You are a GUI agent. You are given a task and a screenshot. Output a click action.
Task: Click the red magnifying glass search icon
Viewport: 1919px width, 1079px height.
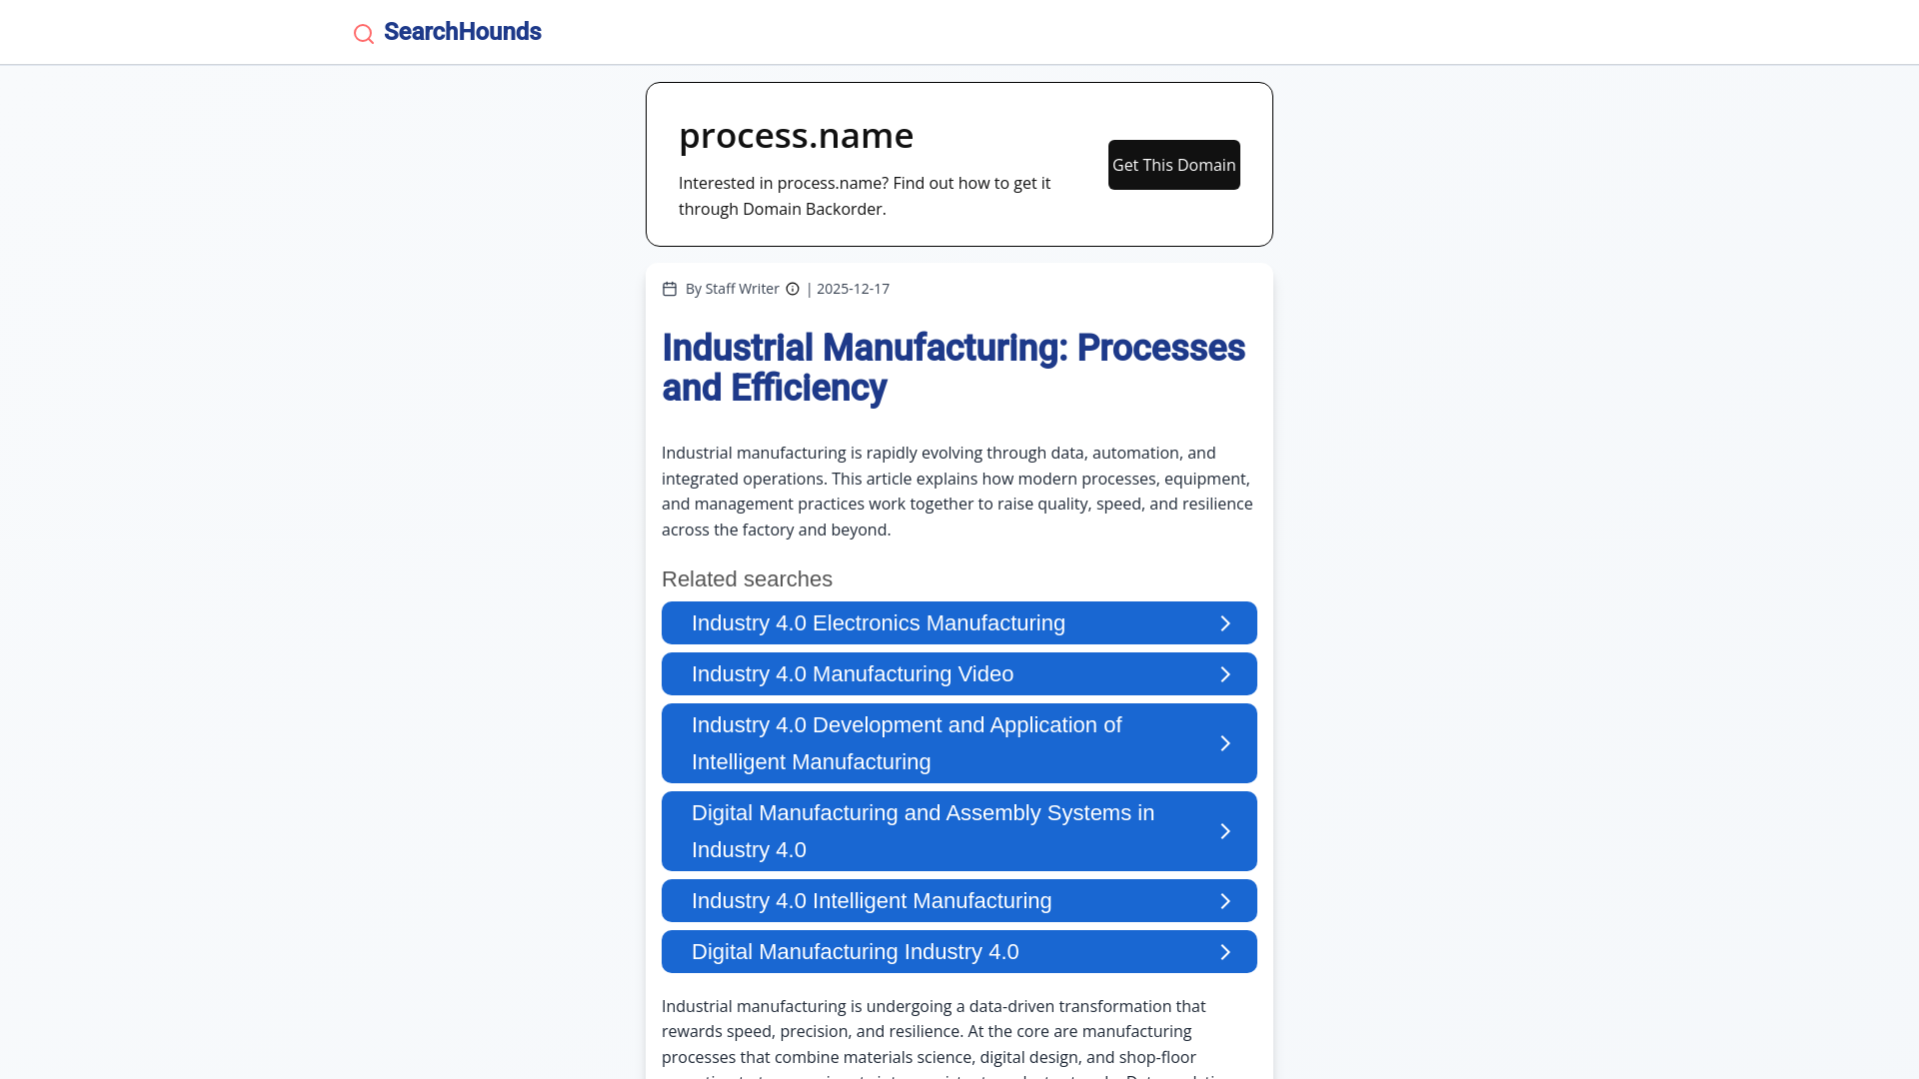pos(363,33)
